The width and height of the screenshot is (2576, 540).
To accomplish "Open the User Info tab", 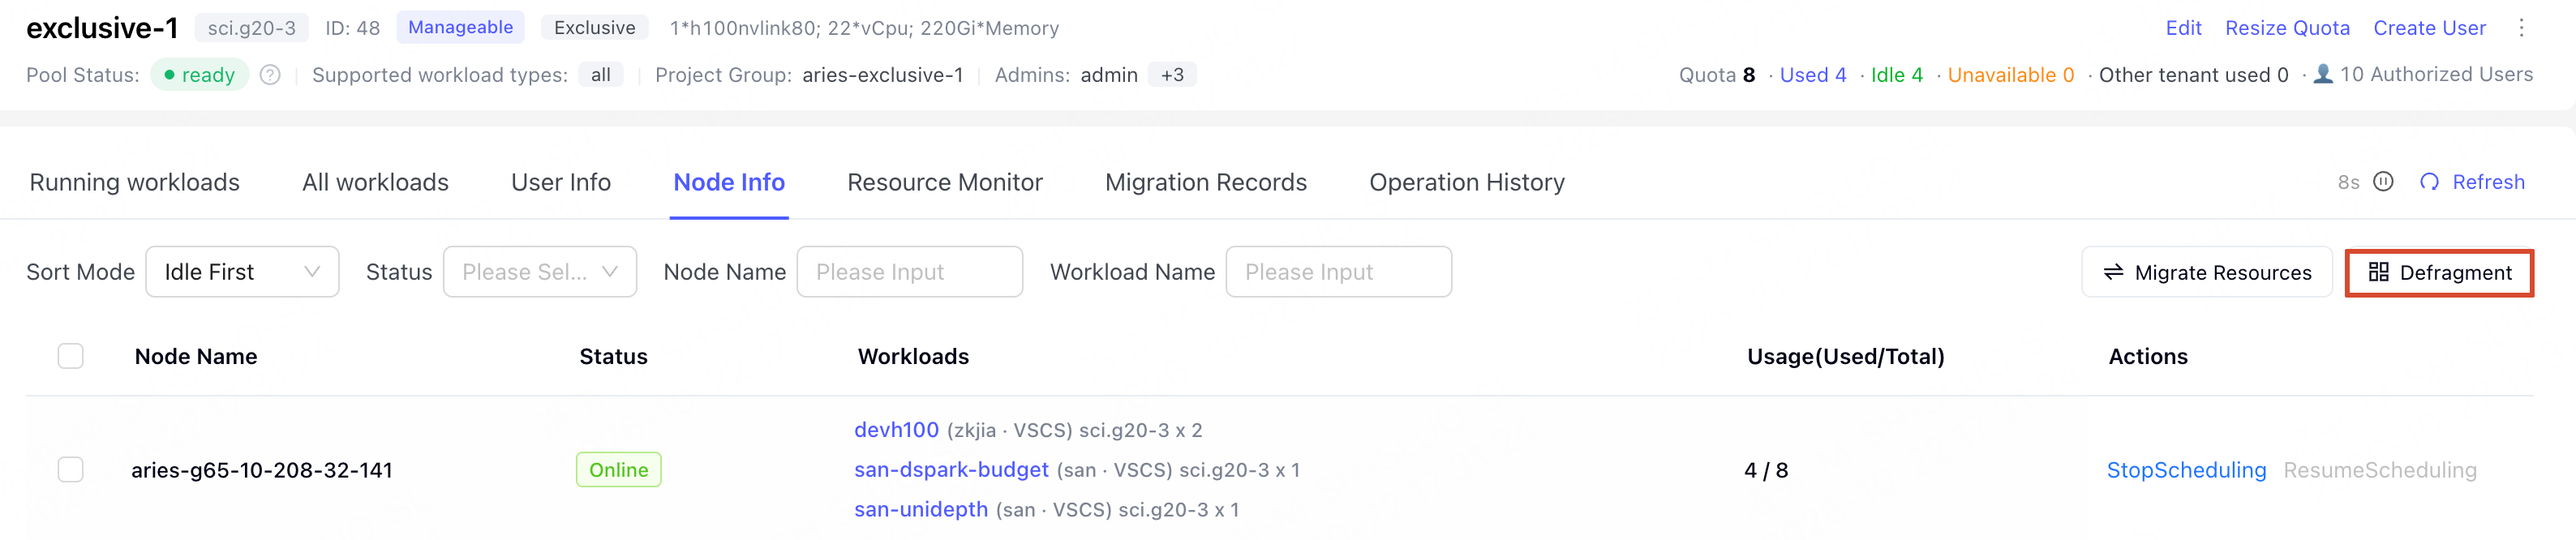I will [561, 182].
